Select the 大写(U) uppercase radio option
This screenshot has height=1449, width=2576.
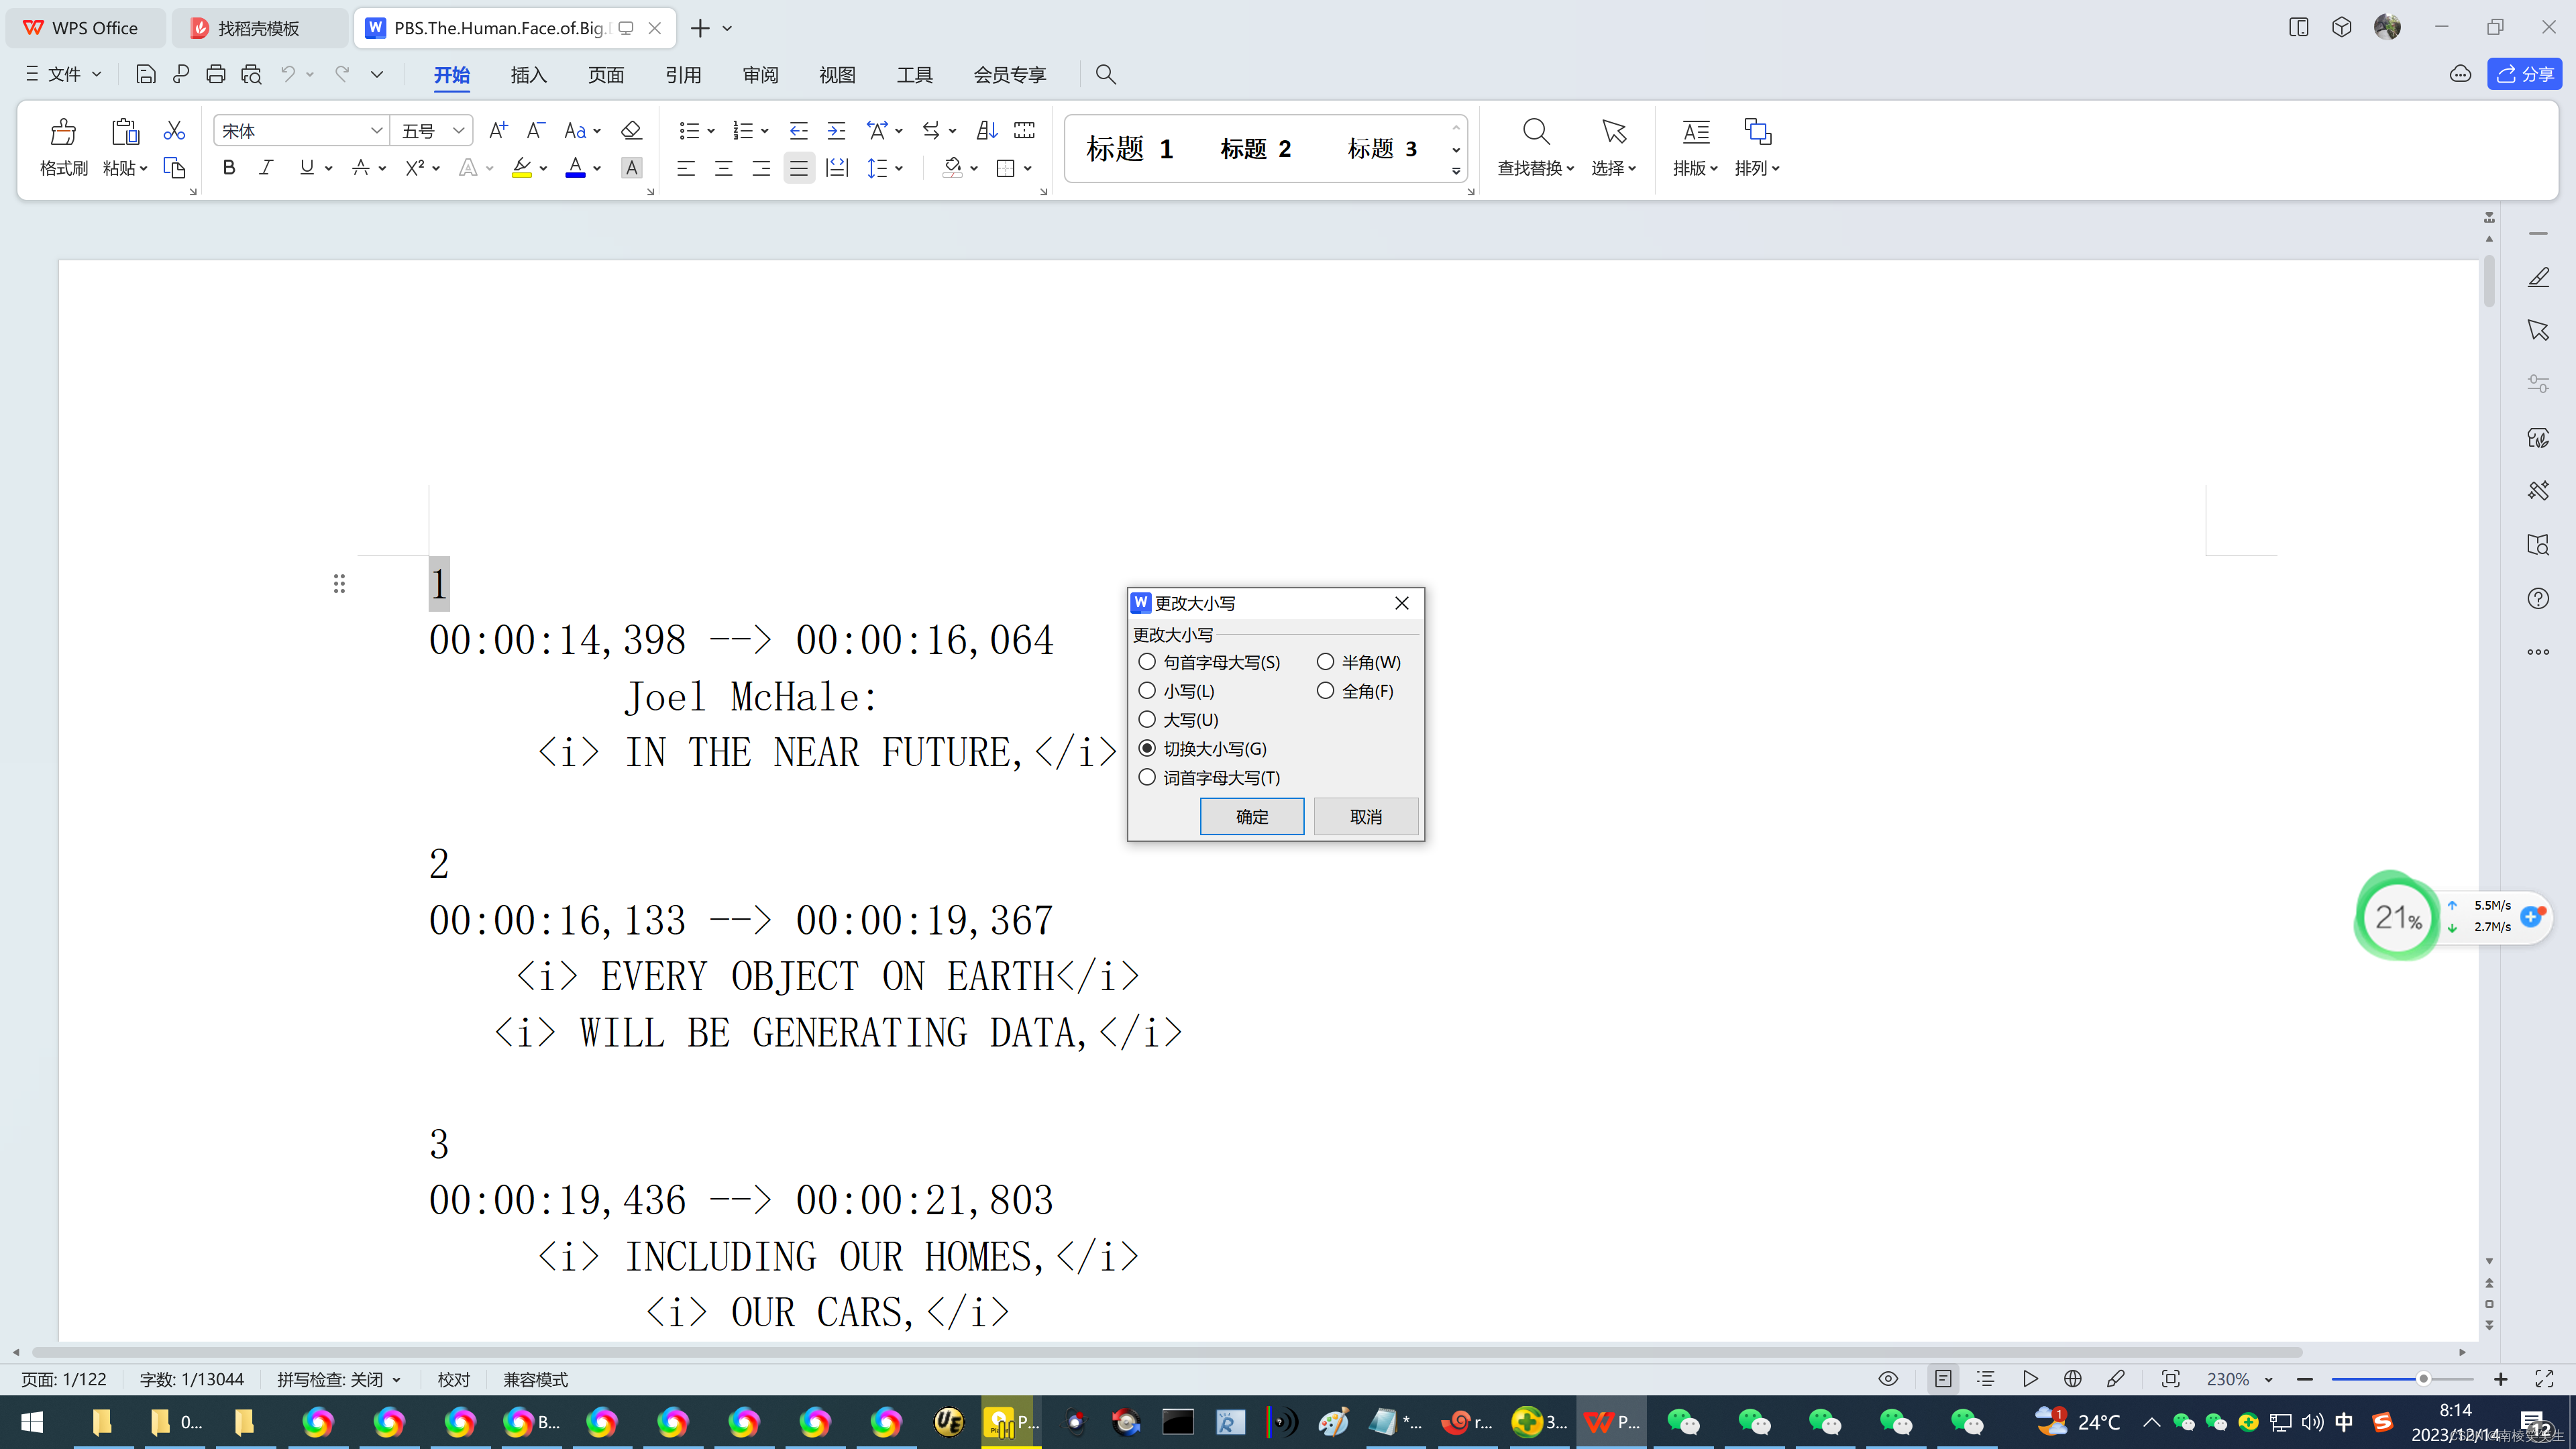[x=1147, y=720]
